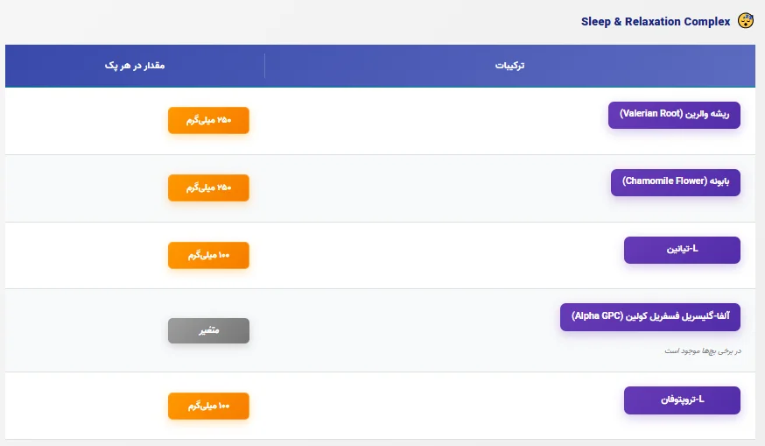This screenshot has width=765, height=446.
Task: Select the Alpha GPC ingredient badge
Action: point(650,317)
